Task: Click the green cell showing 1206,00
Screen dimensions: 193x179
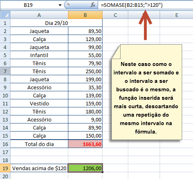Action: [x=85, y=168]
